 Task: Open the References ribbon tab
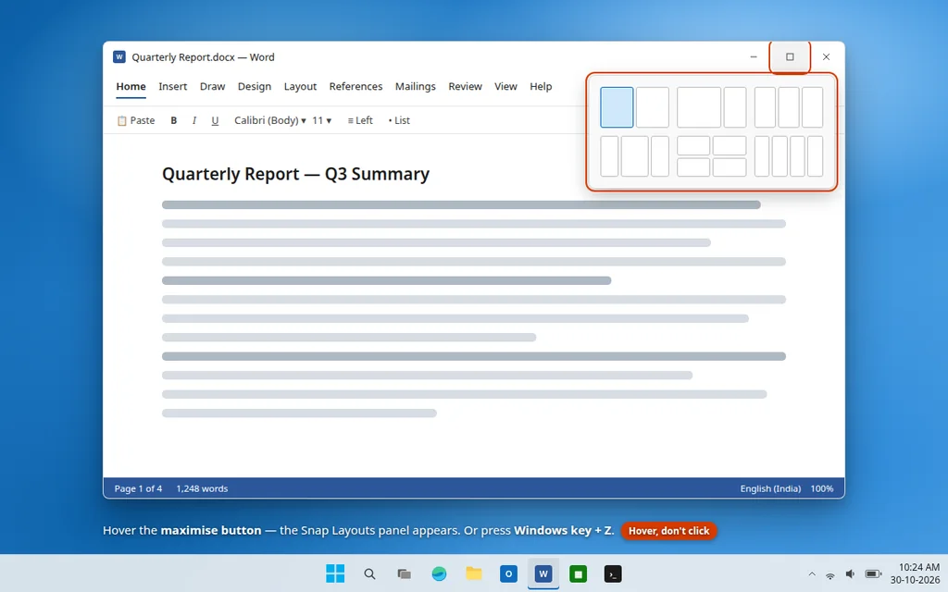pos(355,86)
